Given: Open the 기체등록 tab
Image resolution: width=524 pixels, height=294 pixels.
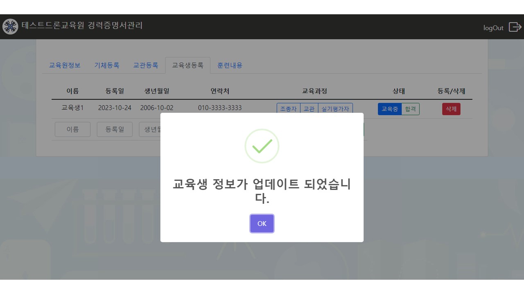Looking at the screenshot, I should pyautogui.click(x=107, y=65).
